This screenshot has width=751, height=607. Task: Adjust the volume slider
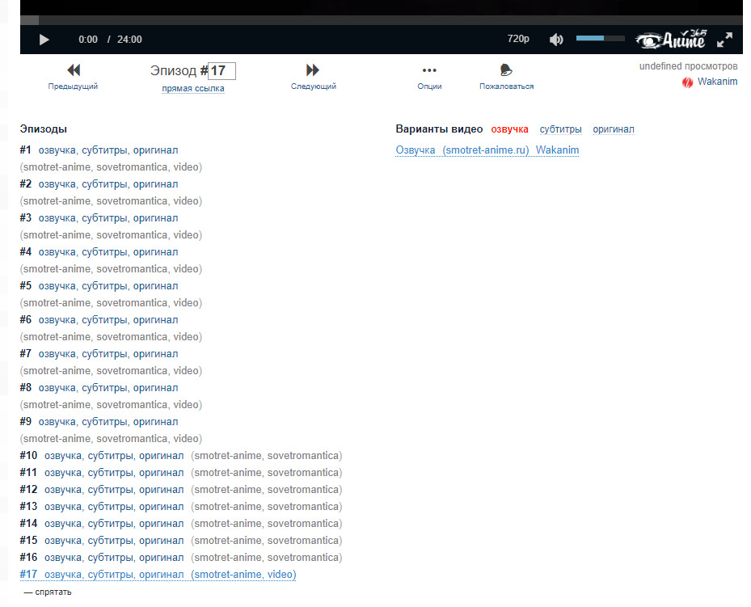(x=600, y=39)
